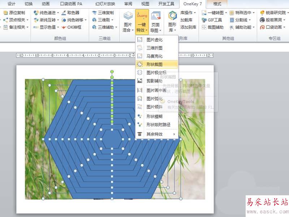Expand the 纯色转移 dropdown arrow

point(86,20)
